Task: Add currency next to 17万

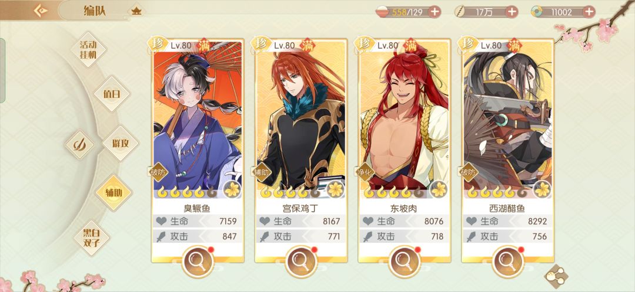Action: (x=512, y=12)
